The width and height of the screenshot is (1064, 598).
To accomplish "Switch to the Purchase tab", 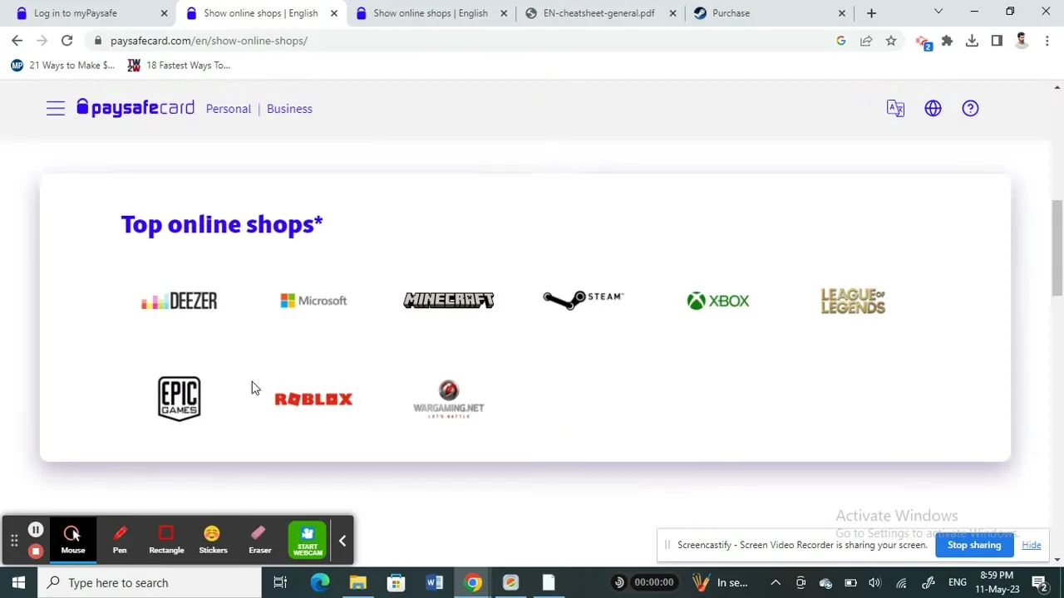I will coord(769,13).
